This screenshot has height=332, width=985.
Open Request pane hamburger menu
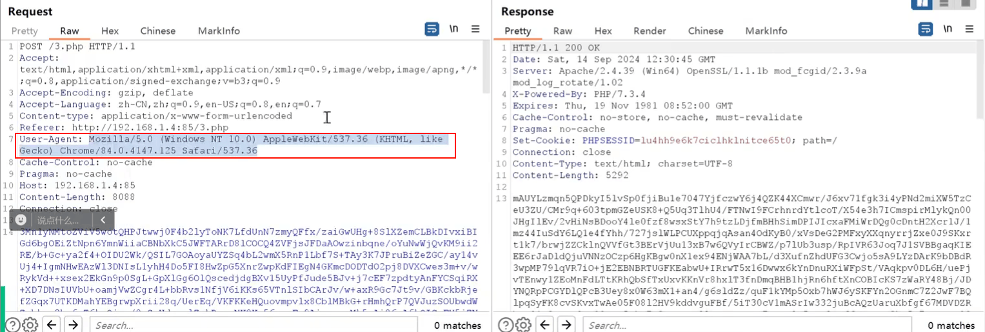click(x=475, y=29)
